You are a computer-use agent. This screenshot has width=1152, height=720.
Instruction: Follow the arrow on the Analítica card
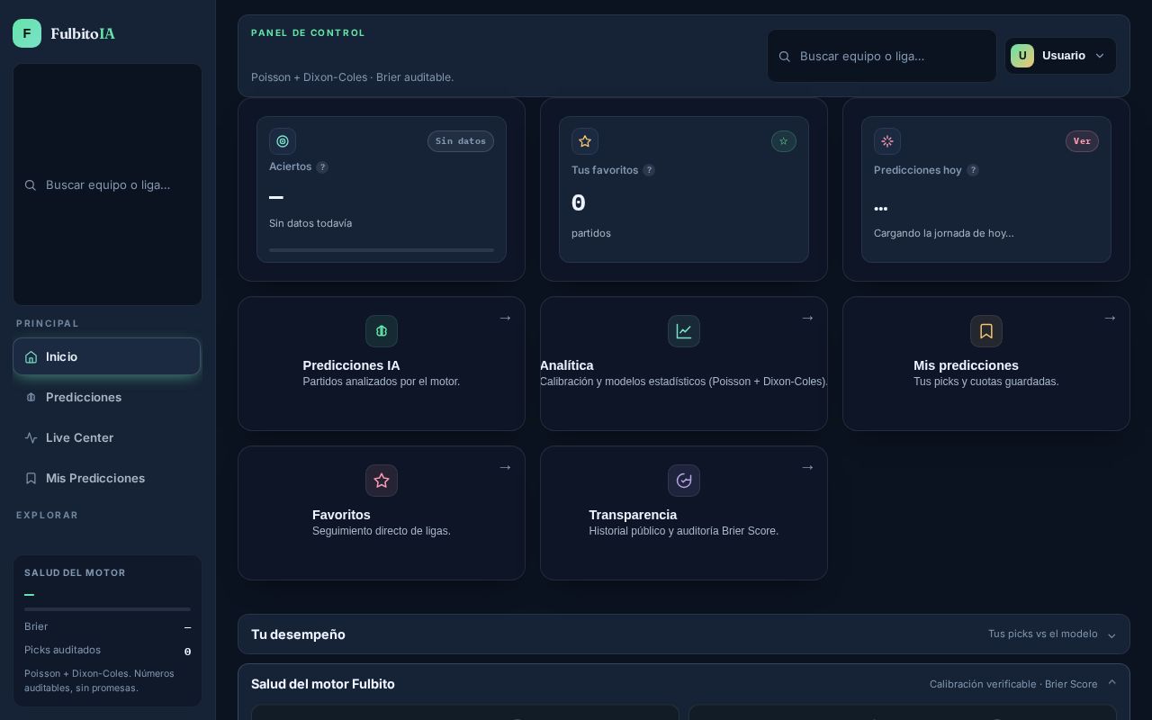807,318
